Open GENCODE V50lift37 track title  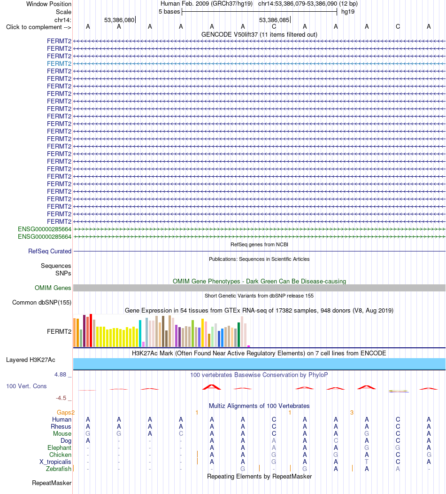[259, 34]
